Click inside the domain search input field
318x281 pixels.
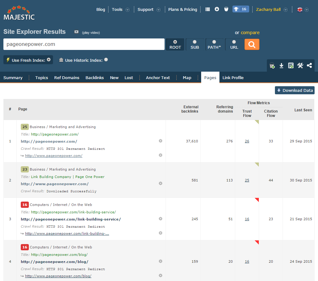click(84, 44)
